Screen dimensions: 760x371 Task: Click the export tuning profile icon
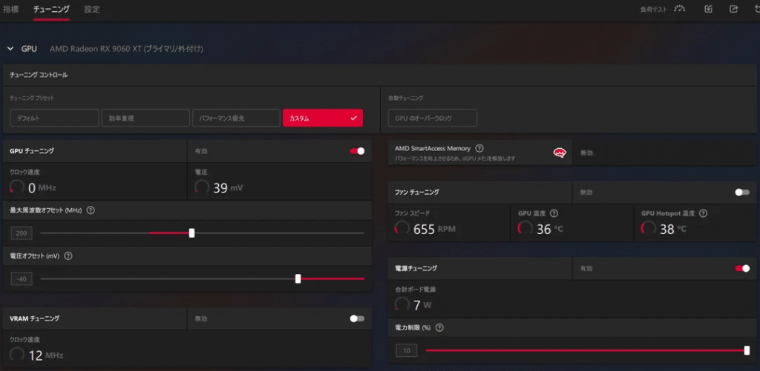734,9
